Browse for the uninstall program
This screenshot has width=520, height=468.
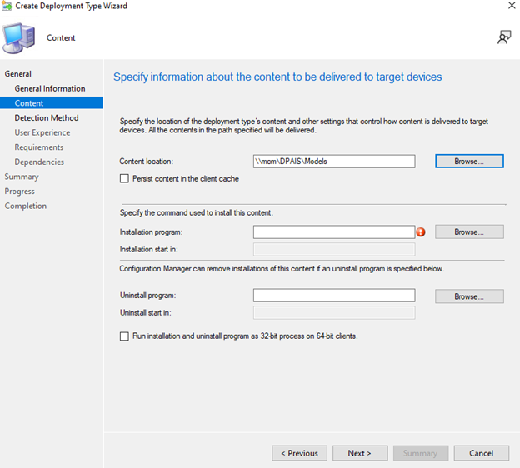469,296
